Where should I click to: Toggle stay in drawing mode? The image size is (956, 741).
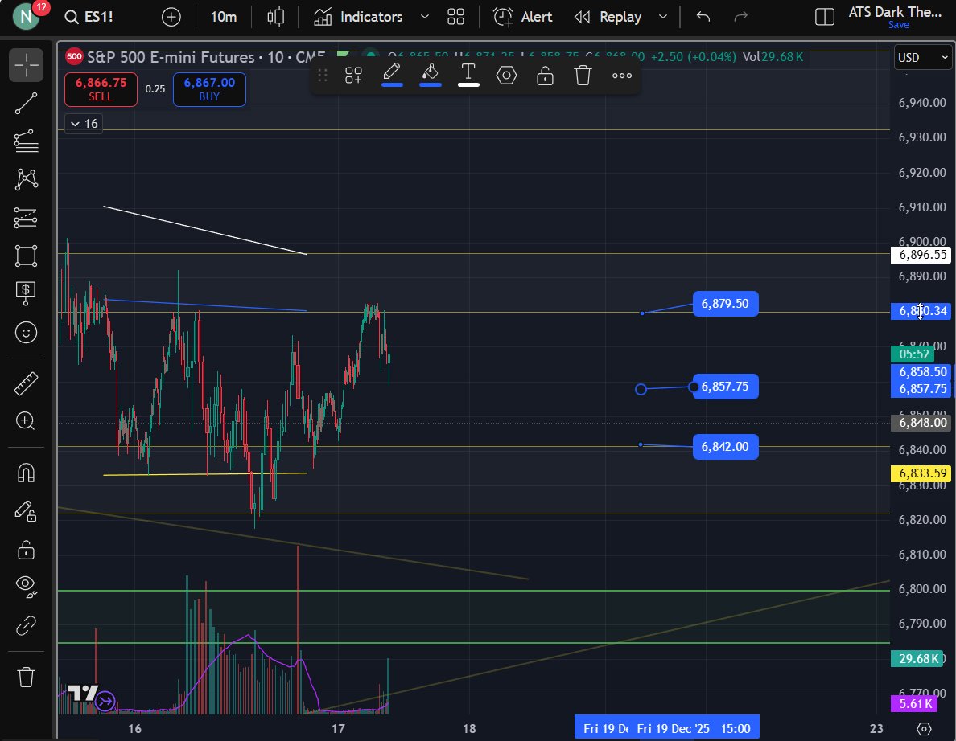point(26,511)
